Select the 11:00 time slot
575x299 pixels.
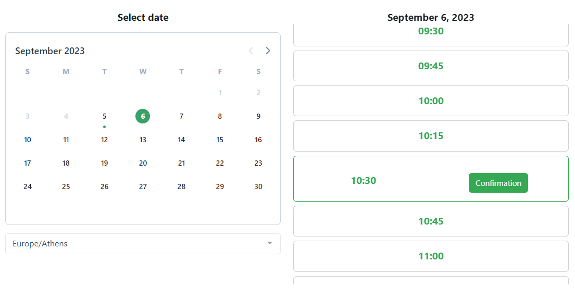(431, 256)
